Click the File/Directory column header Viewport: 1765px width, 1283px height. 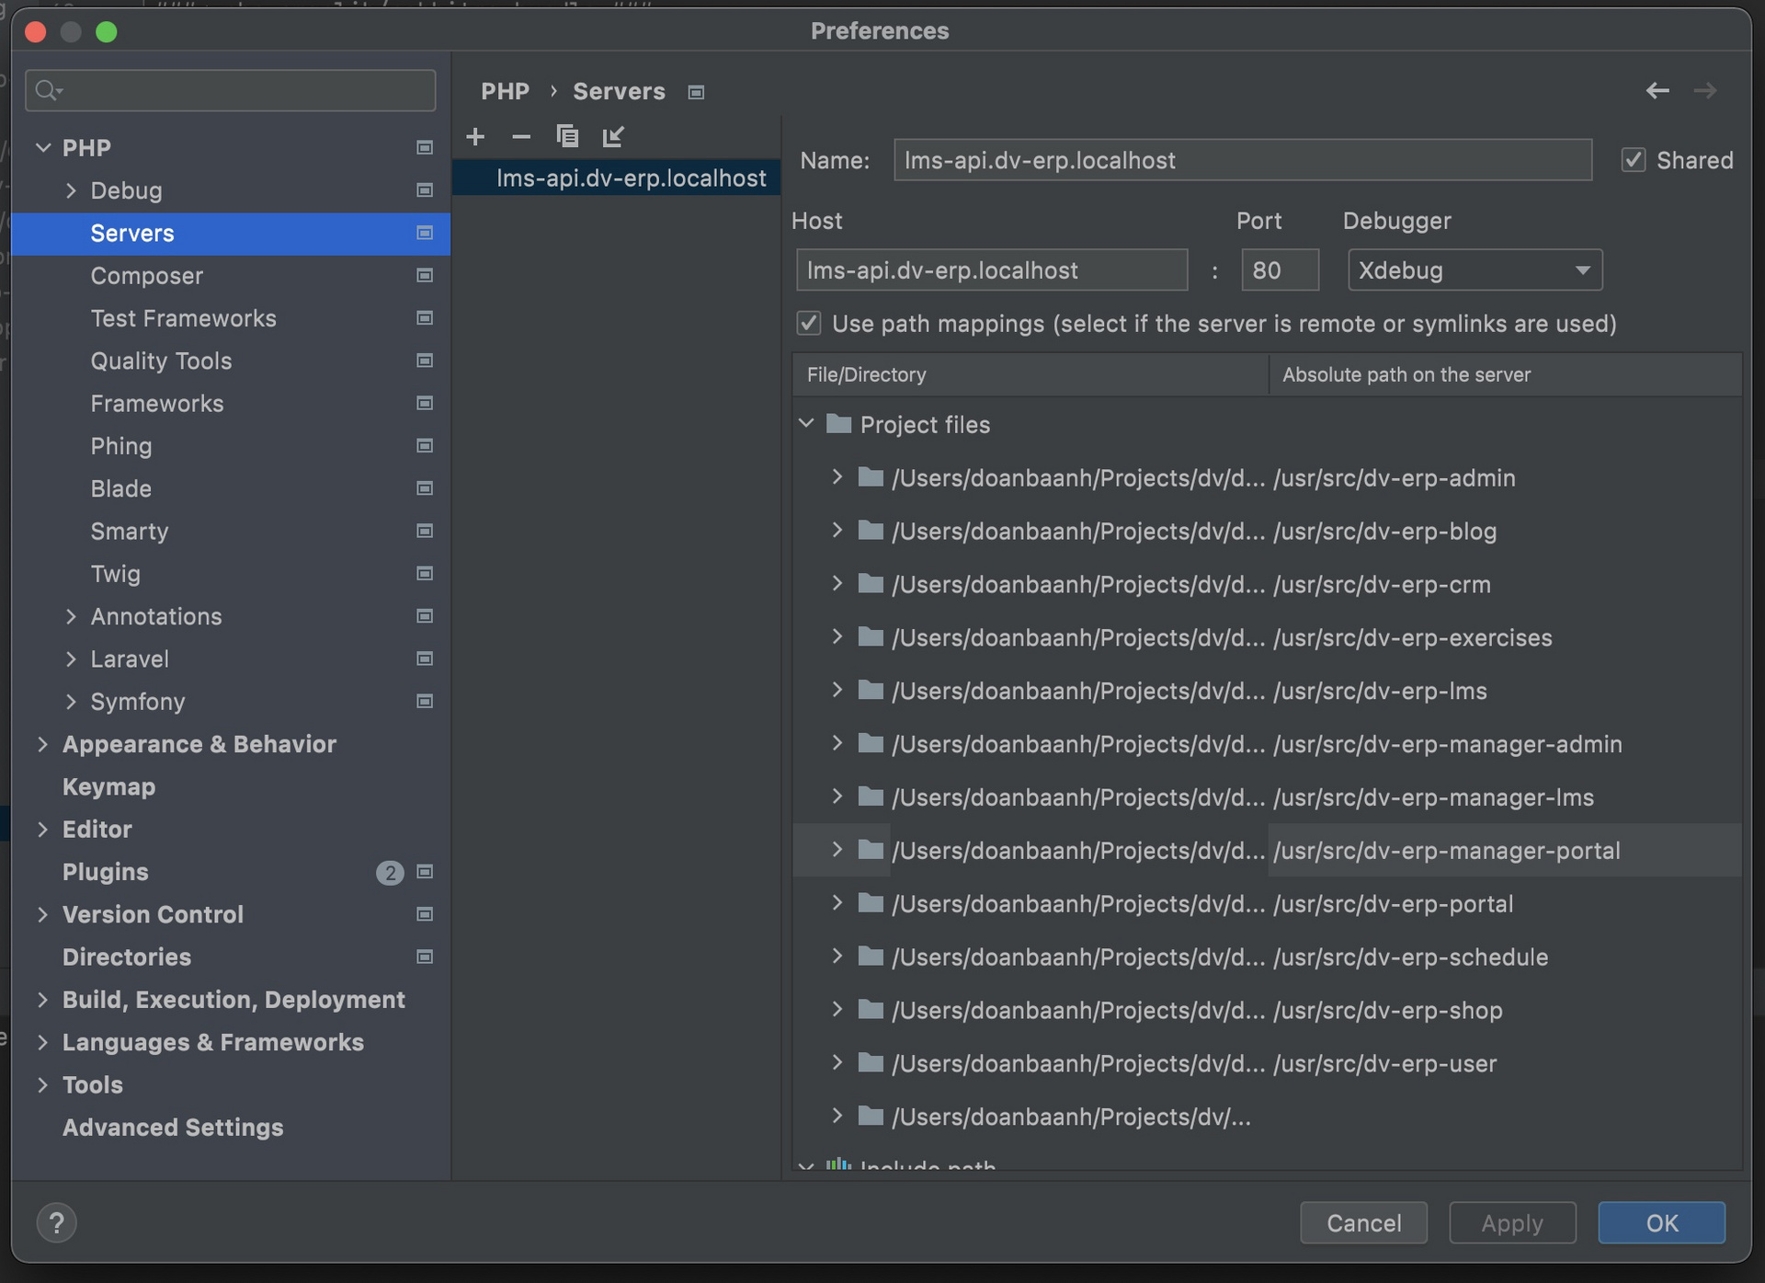[x=1031, y=374]
